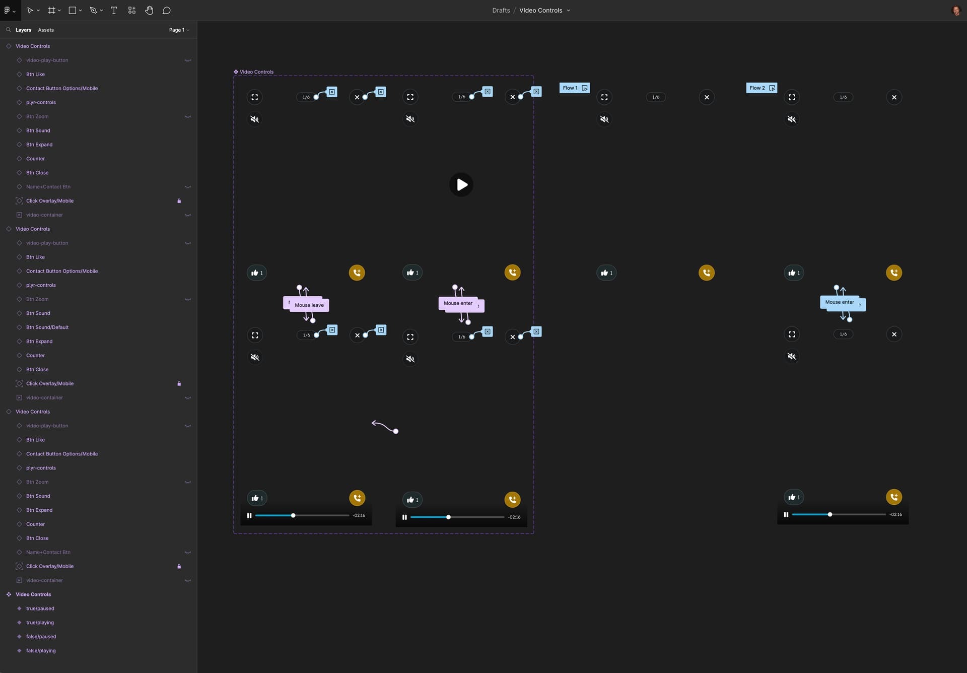
Task: Toggle visibility of the false/paused layer
Action: pyautogui.click(x=187, y=636)
